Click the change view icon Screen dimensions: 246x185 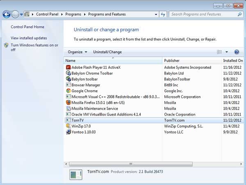[219, 52]
